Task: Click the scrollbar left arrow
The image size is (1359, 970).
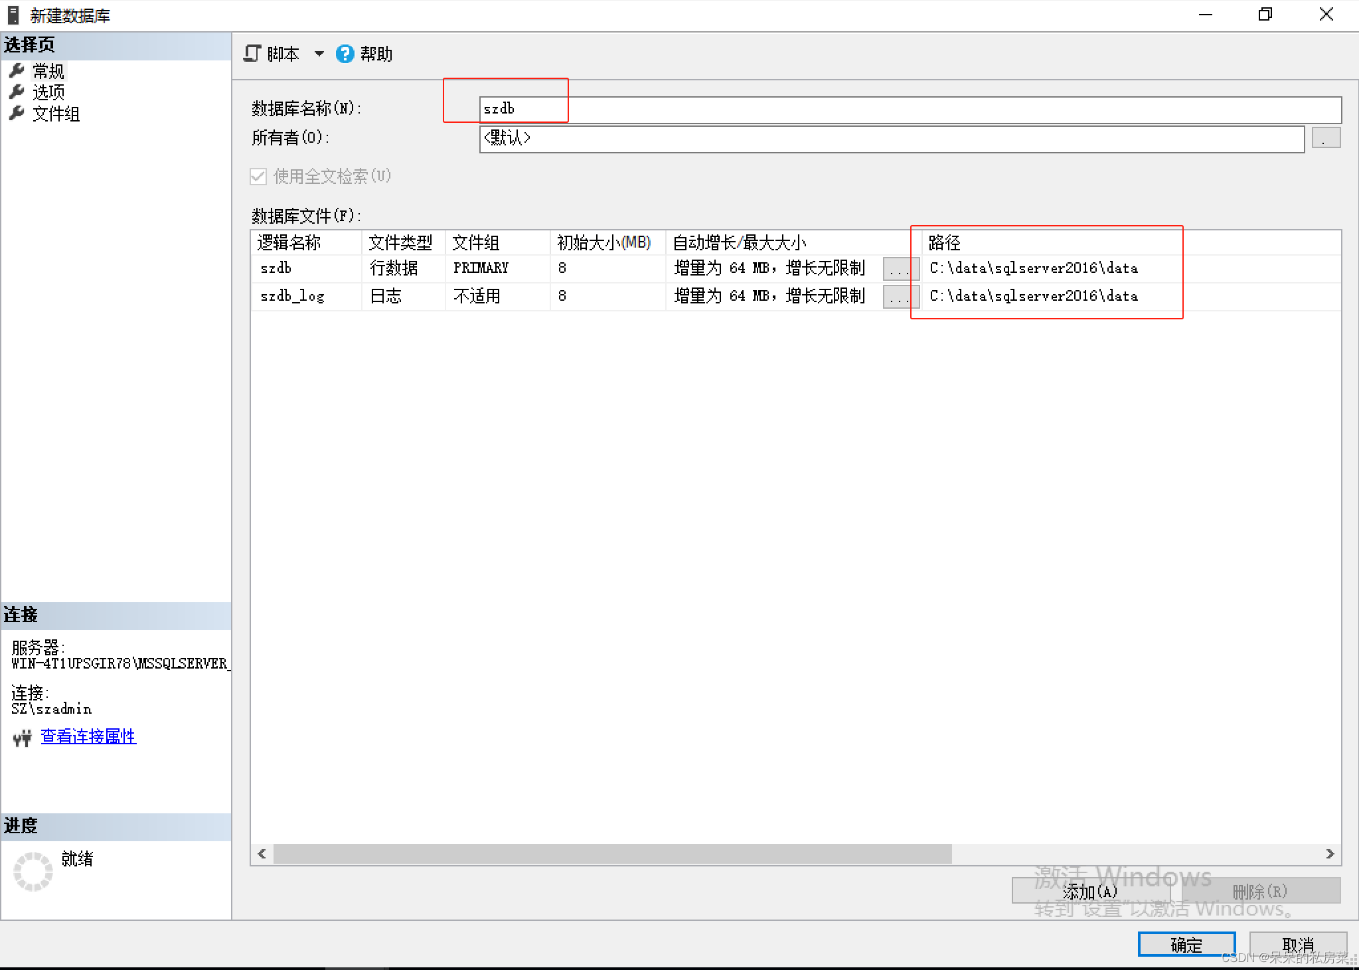Action: pyautogui.click(x=262, y=854)
